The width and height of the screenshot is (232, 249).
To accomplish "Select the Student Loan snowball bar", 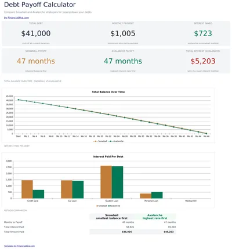I will 106,182.
